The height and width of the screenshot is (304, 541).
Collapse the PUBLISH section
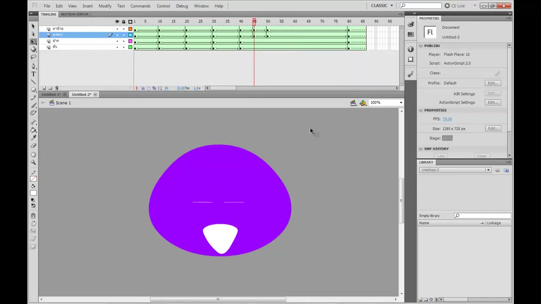tap(421, 46)
